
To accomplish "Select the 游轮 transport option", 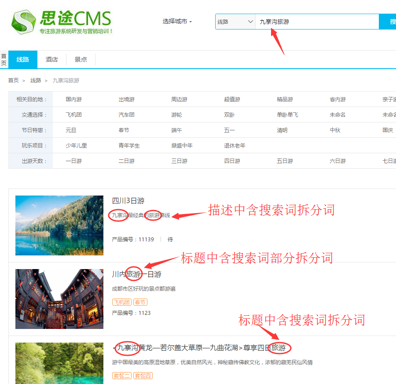I will pyautogui.click(x=176, y=115).
